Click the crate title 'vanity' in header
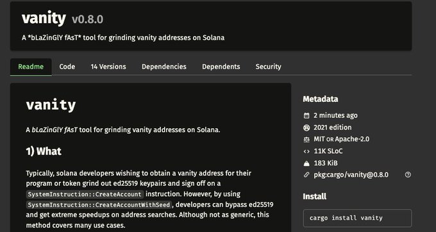The image size is (436, 232). coord(44,19)
